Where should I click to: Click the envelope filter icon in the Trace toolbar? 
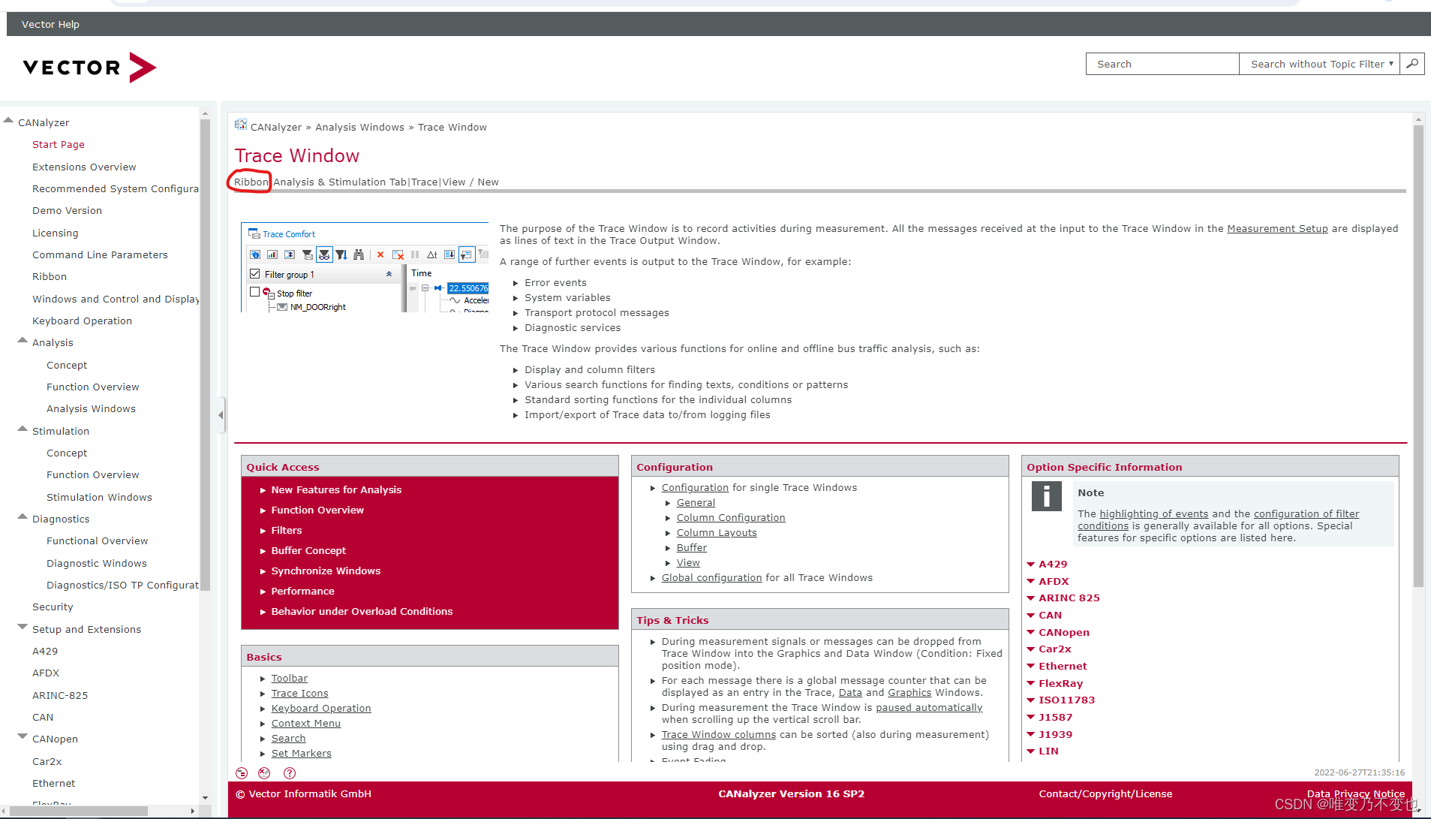(x=307, y=254)
